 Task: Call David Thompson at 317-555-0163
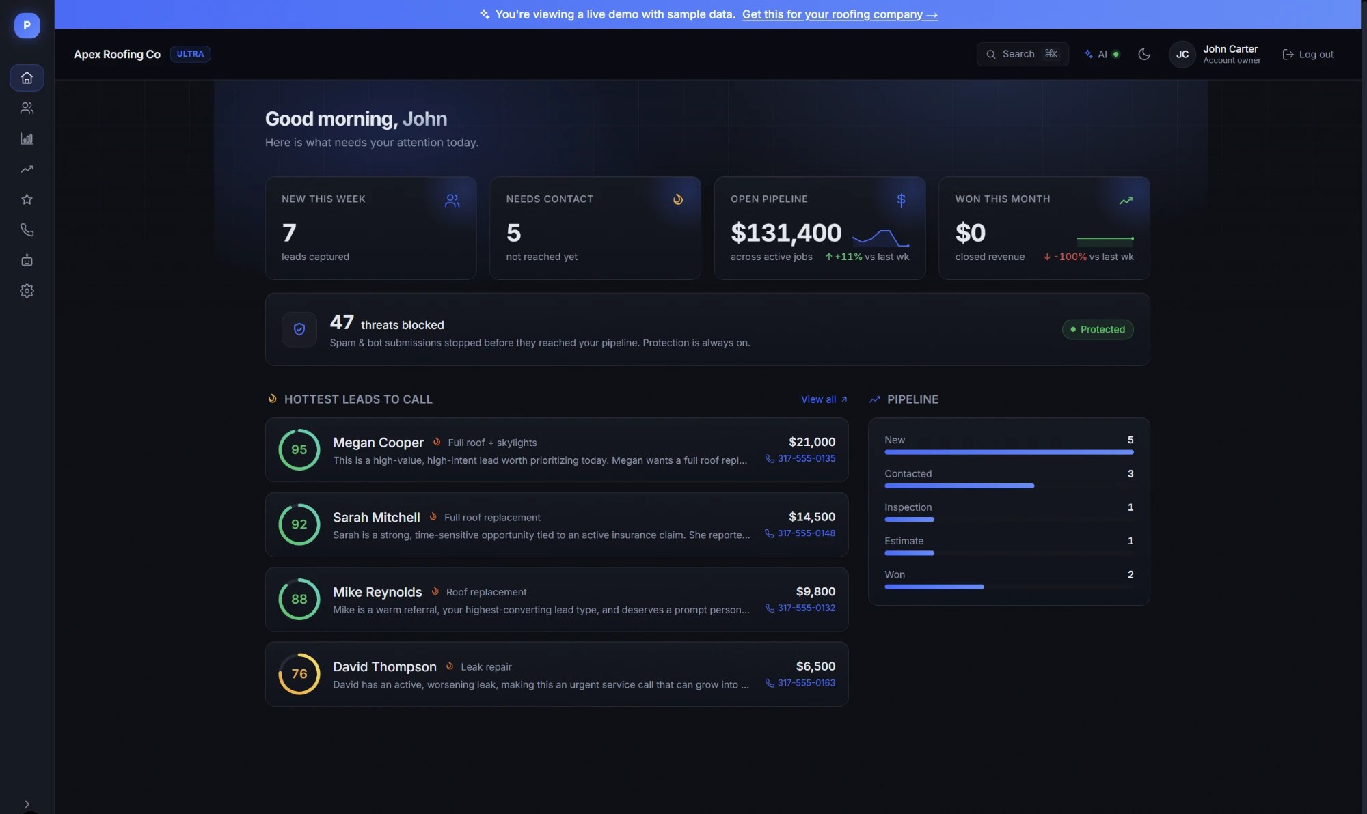click(x=800, y=683)
